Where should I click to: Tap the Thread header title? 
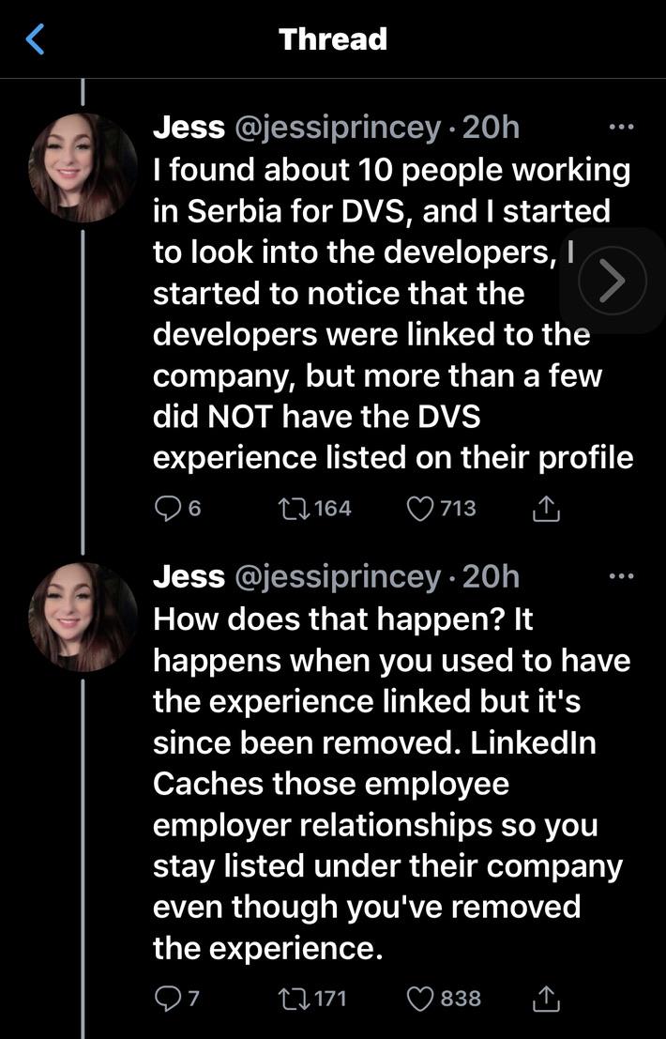(x=333, y=39)
